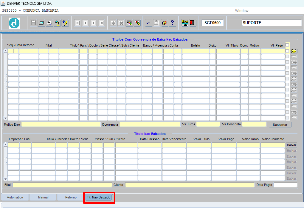Image resolution: width=304 pixels, height=208 pixels.
Task: Click the SUPORTE user field
Action: [272, 23]
